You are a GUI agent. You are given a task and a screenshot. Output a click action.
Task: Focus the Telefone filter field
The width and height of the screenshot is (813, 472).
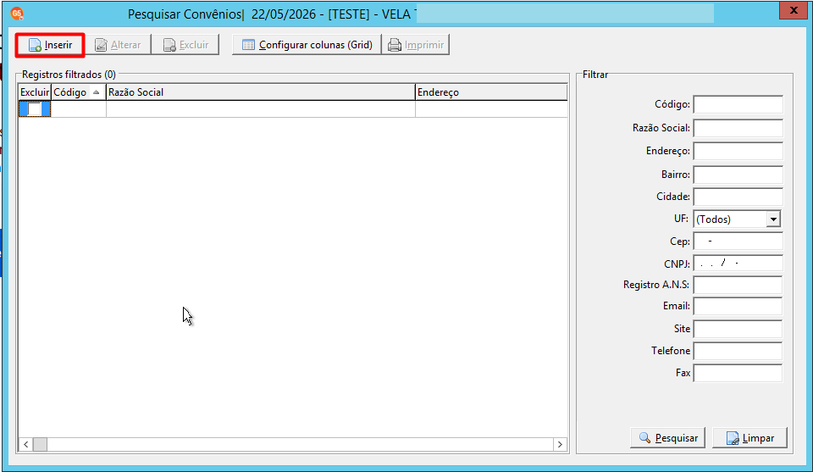[738, 351]
